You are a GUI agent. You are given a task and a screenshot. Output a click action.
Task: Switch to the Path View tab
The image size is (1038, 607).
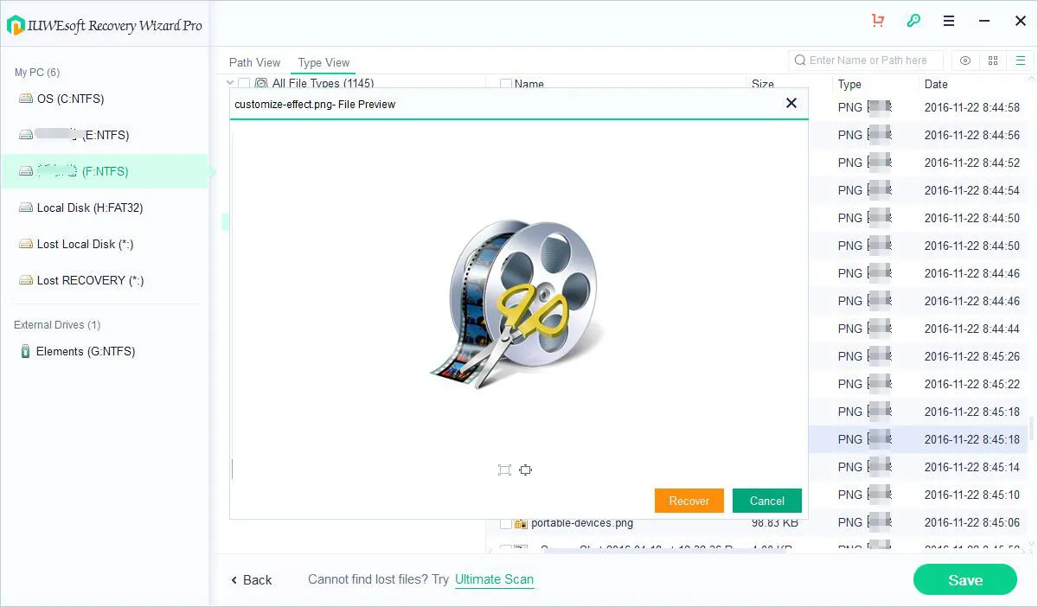[254, 62]
